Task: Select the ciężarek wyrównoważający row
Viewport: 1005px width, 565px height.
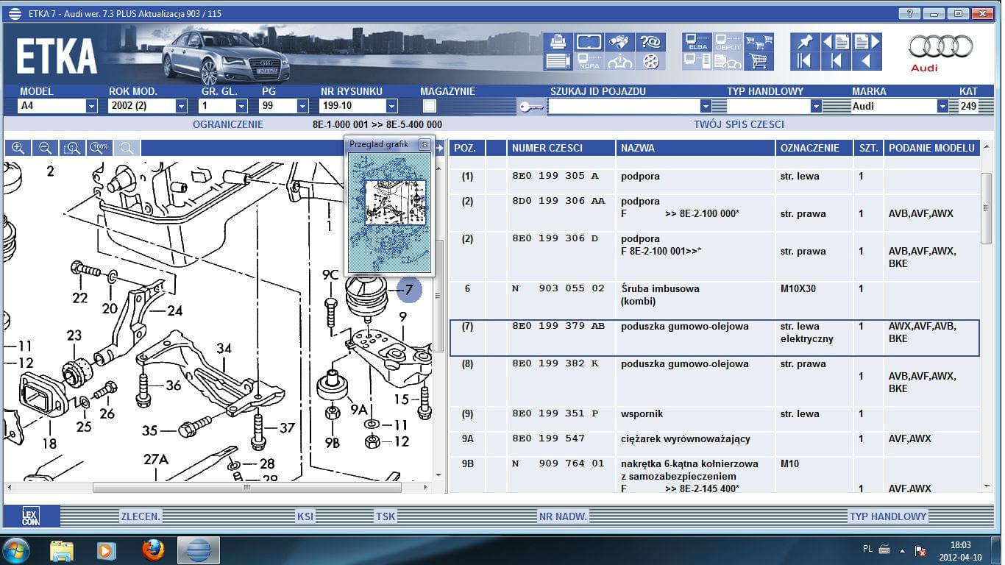Action: point(714,444)
